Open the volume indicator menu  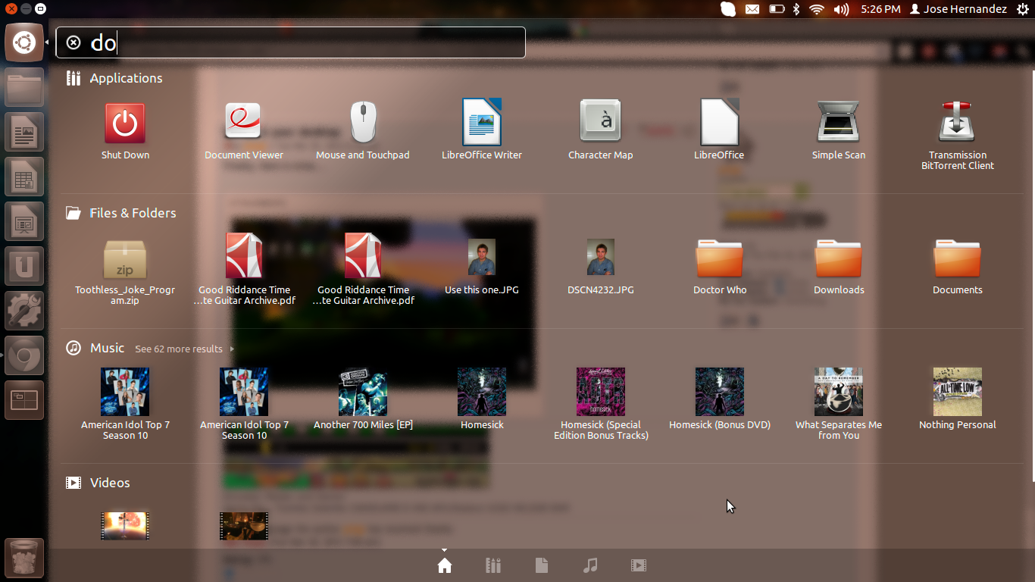[841, 9]
